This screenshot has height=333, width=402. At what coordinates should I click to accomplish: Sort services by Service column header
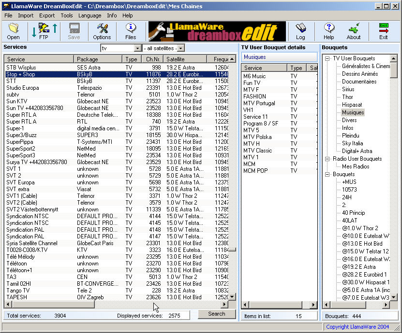pyautogui.click(x=39, y=59)
